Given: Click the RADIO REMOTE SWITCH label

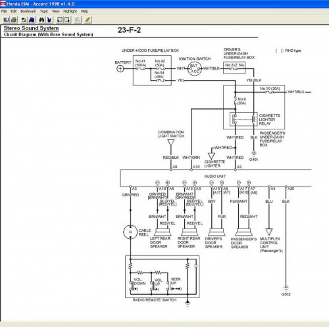Looking at the screenshot, I should (155, 300).
